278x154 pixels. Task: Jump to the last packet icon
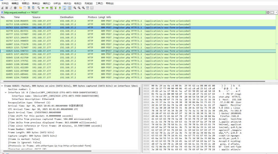60,8
